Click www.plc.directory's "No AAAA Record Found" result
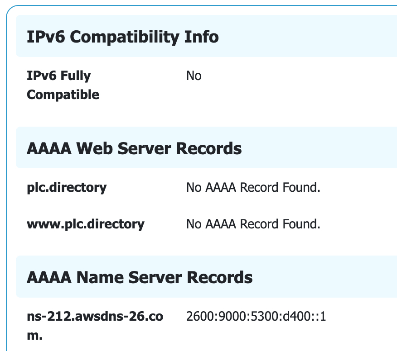 (253, 224)
